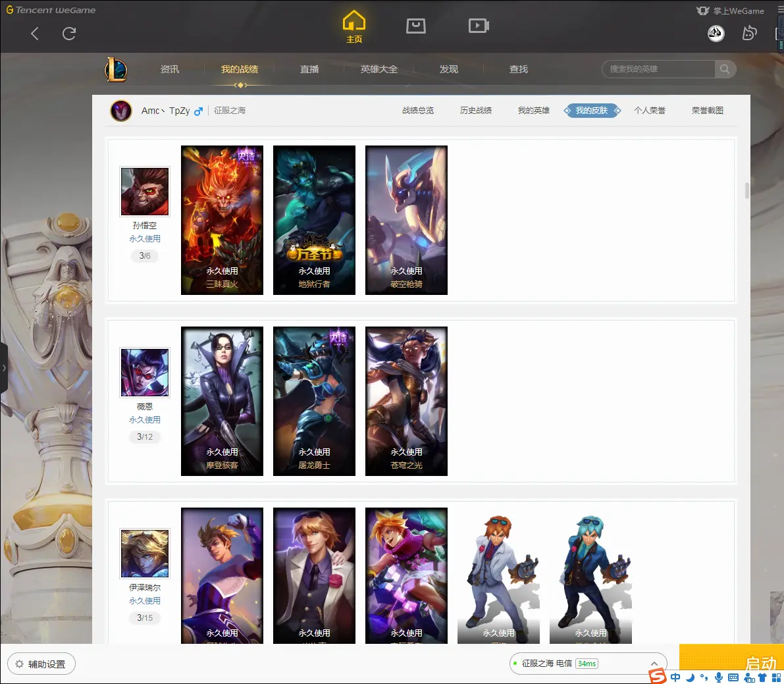Open the 战绩总览 section
This screenshot has height=684, width=784.
coord(418,111)
